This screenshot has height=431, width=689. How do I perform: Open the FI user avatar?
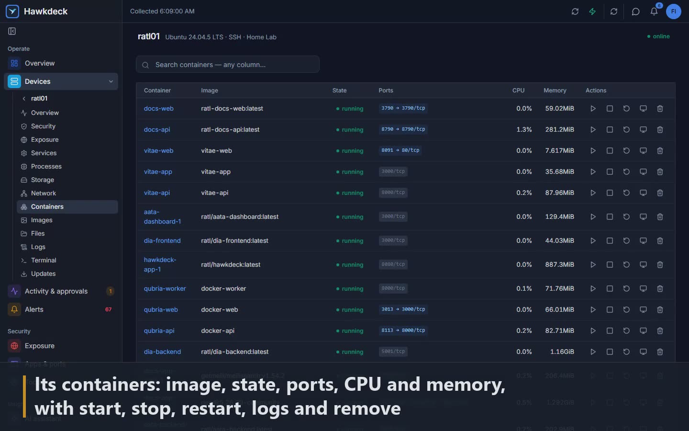coord(673,11)
